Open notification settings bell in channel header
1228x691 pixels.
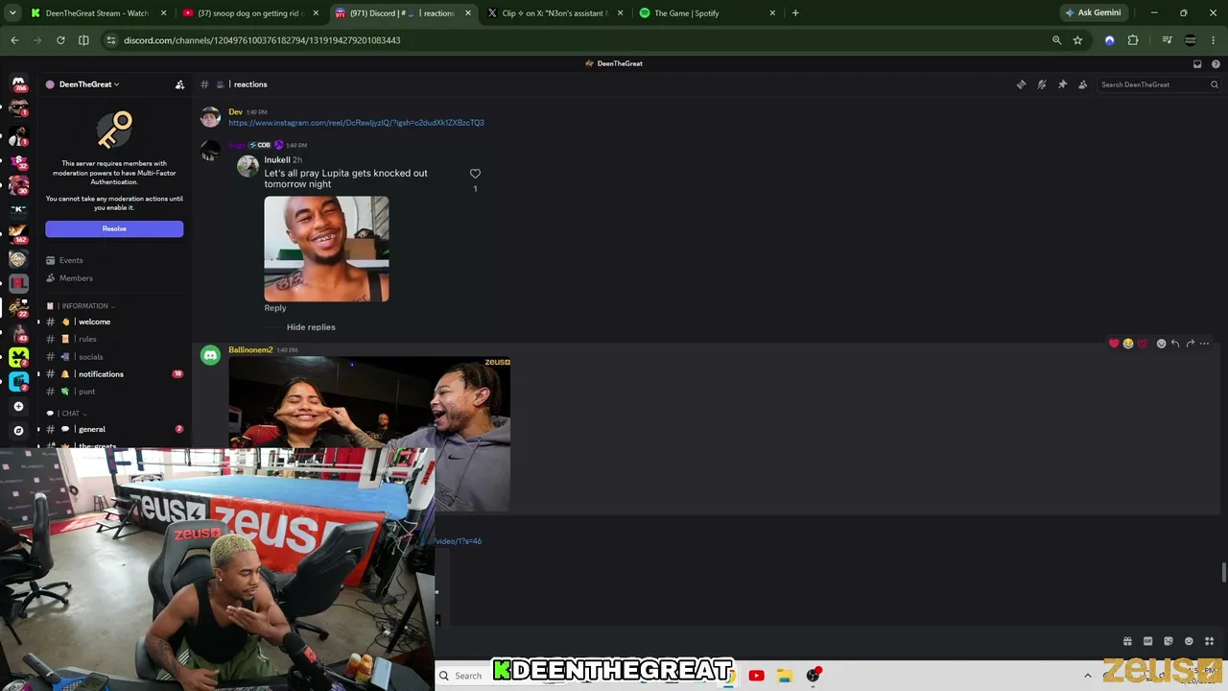click(x=1042, y=84)
